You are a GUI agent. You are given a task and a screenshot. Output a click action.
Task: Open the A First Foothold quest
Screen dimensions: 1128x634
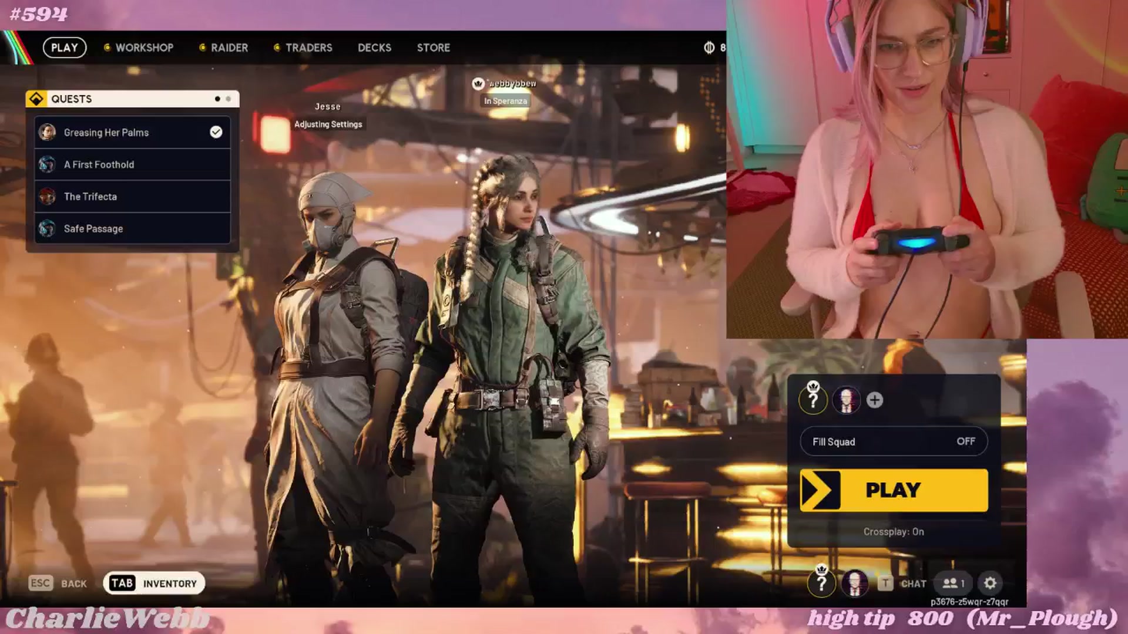132,164
